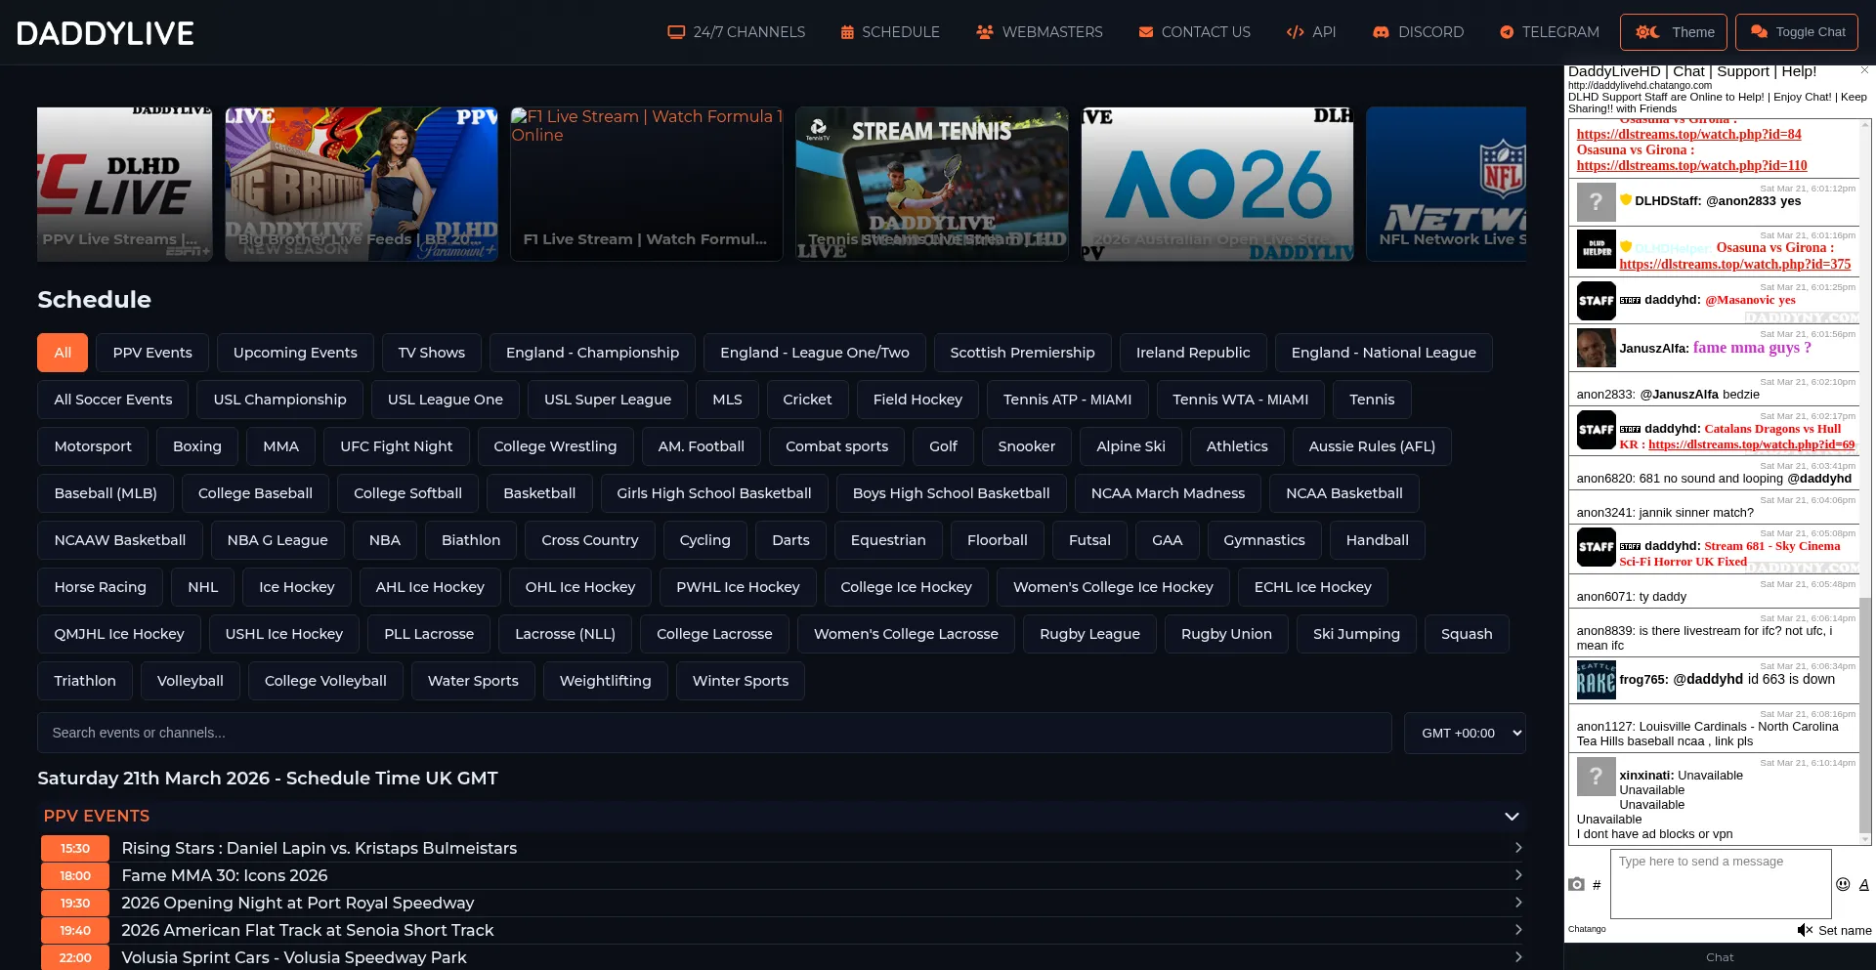Viewport: 1876px width, 970px height.
Task: Filter schedule by PPV Events
Action: click(x=152, y=353)
